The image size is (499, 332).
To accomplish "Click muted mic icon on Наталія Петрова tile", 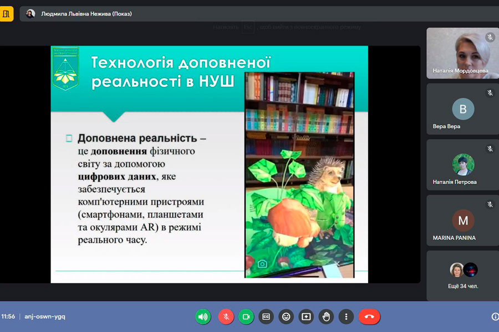I will pyautogui.click(x=490, y=148).
